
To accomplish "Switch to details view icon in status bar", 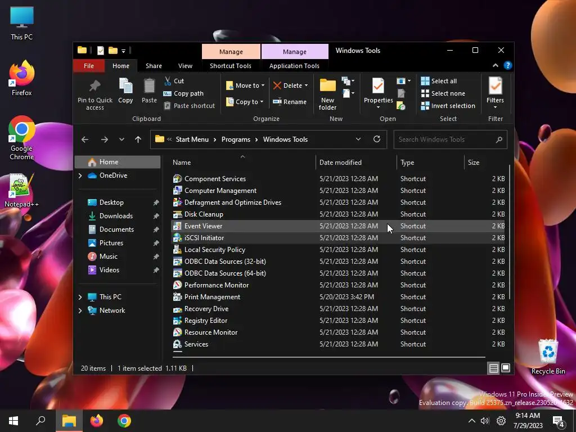I will (493, 368).
